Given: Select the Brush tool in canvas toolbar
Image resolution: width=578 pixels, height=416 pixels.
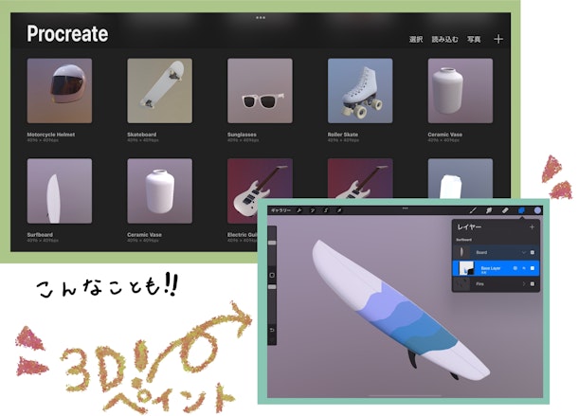Looking at the screenshot, I should point(474,208).
